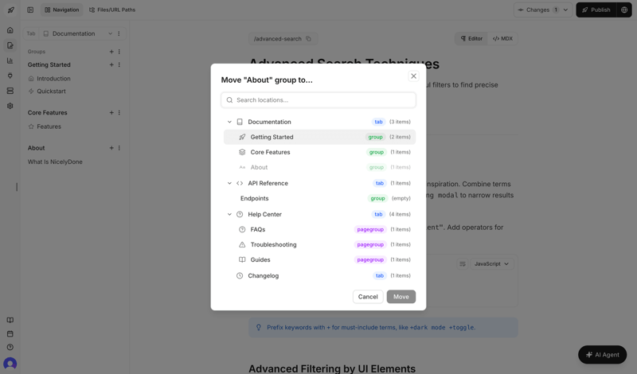Open the Changes dropdown

coord(543,10)
